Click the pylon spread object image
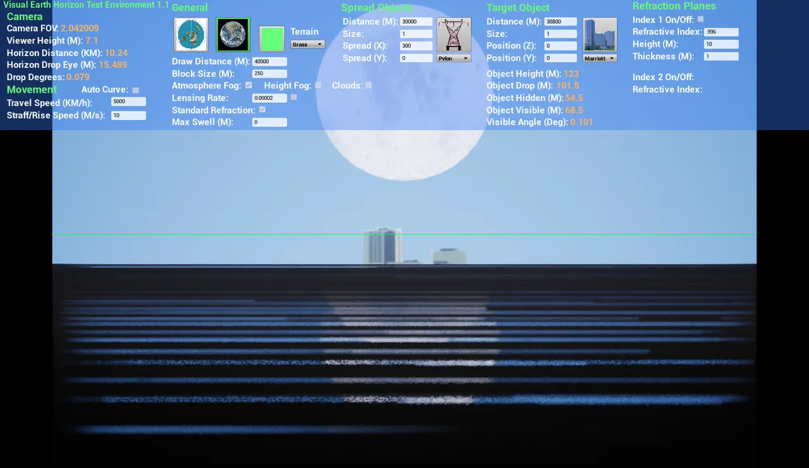809x468 pixels. [454, 35]
